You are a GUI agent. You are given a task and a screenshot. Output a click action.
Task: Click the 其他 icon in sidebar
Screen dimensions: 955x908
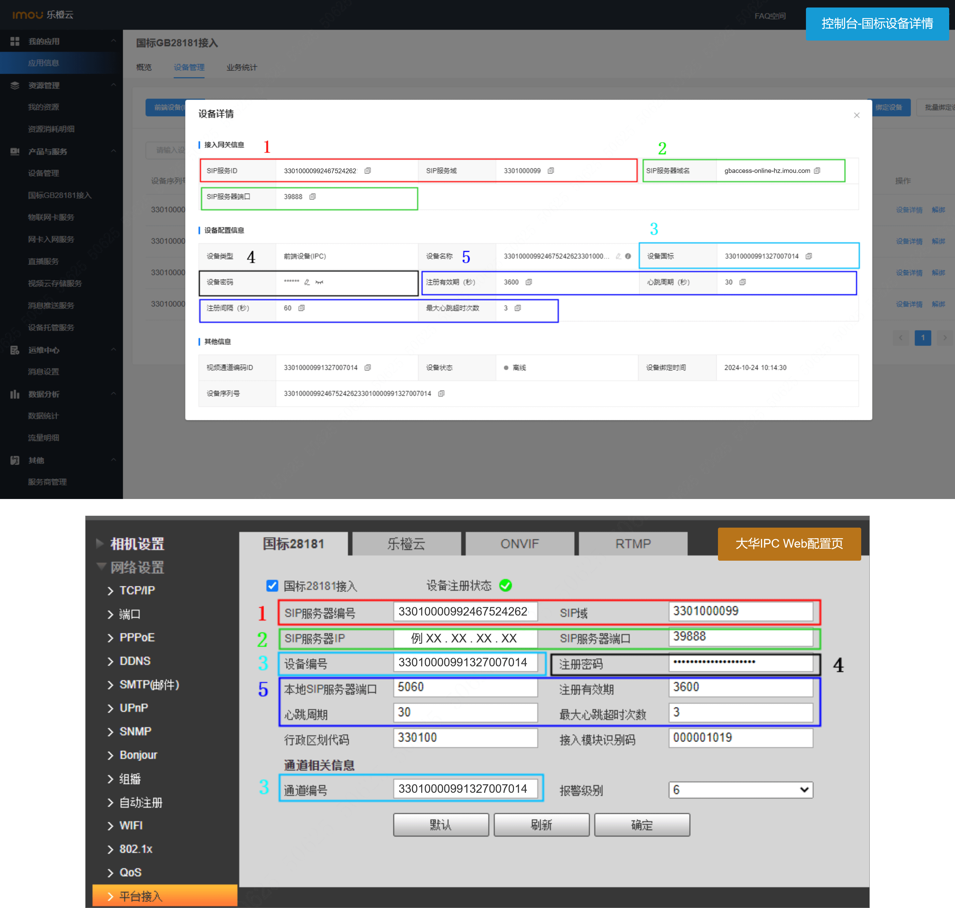(15, 460)
